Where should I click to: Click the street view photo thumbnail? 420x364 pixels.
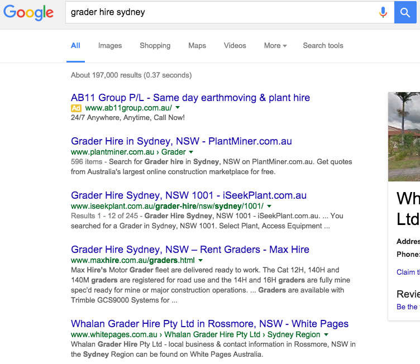click(x=404, y=137)
